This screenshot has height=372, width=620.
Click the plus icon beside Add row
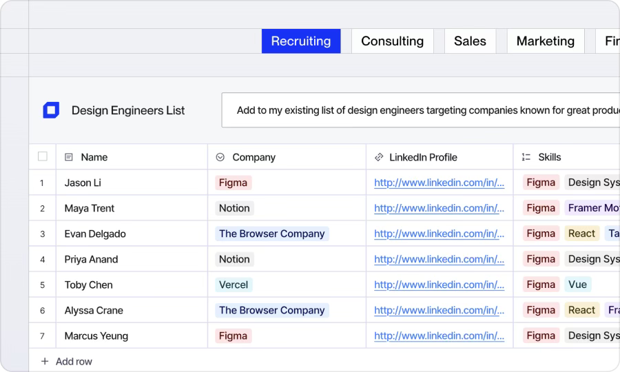tap(45, 361)
